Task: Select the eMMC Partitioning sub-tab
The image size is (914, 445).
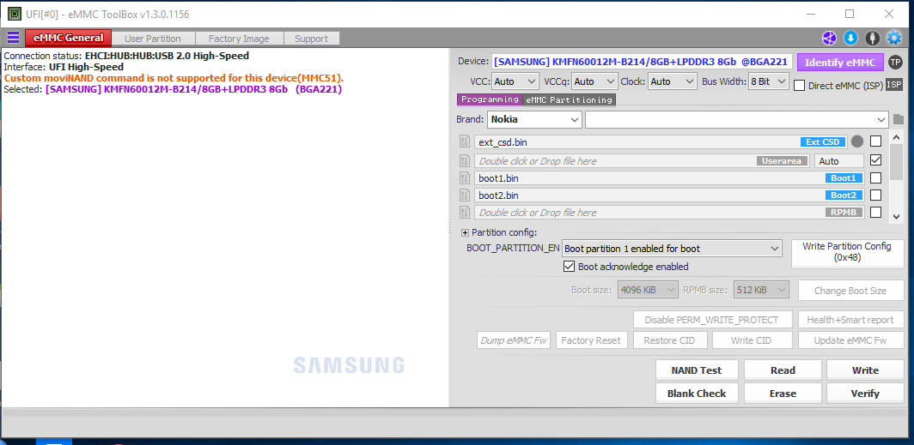Action: [569, 100]
